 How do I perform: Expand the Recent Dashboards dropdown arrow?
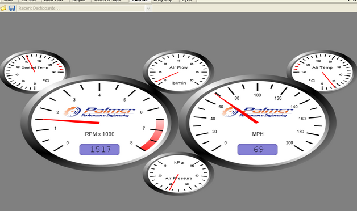click(x=148, y=9)
